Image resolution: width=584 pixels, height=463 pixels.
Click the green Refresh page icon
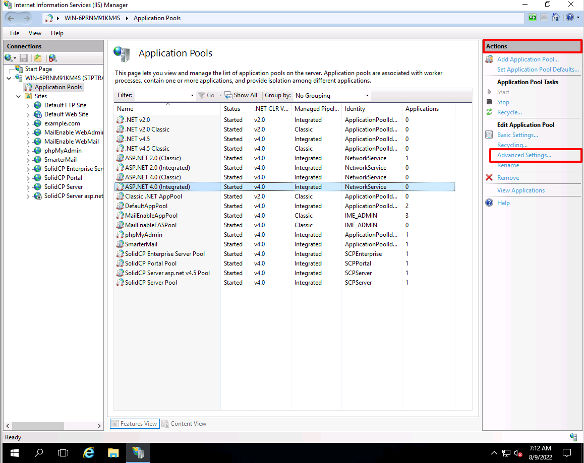tap(533, 18)
